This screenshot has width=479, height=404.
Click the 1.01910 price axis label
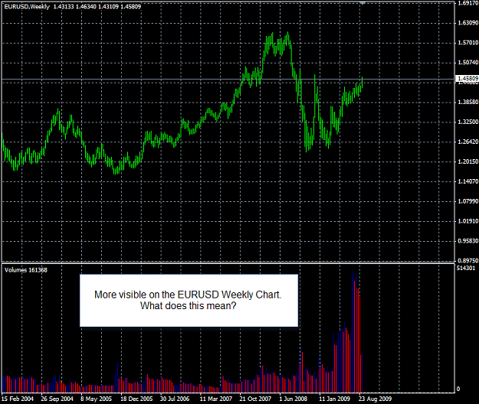point(468,221)
